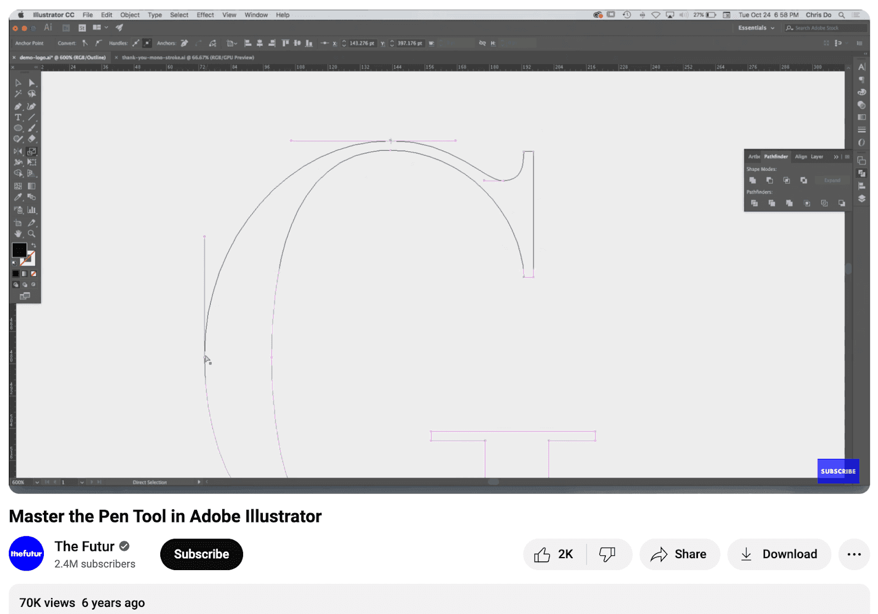Image resolution: width=878 pixels, height=614 pixels.
Task: Apply the Minus Front shape mode
Action: (769, 180)
